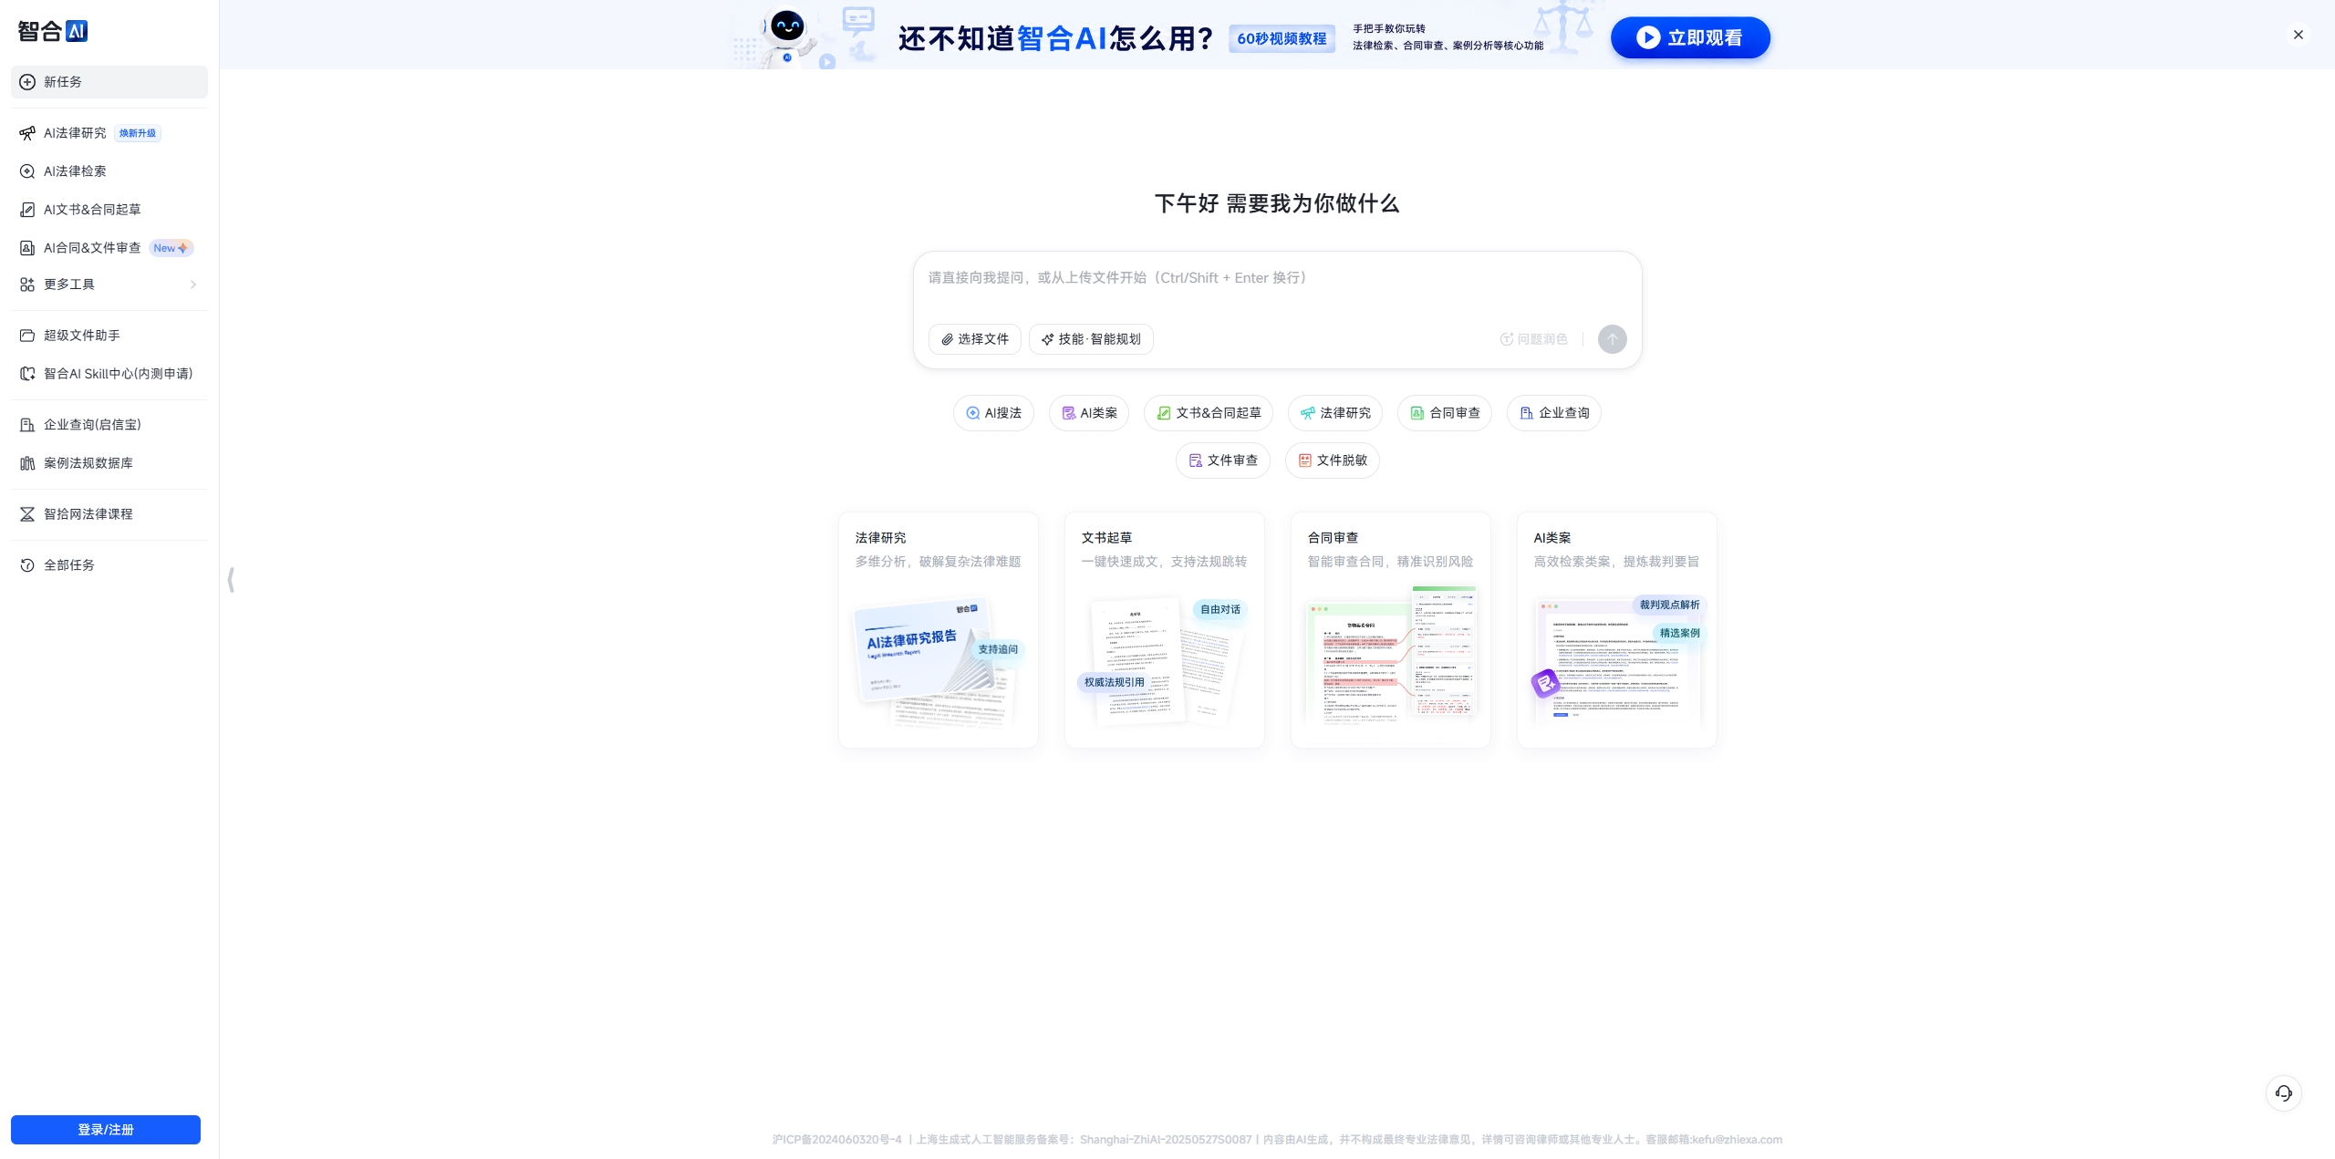
Task: Open AI合同&文件审查 in the sidebar
Action: tap(109, 248)
